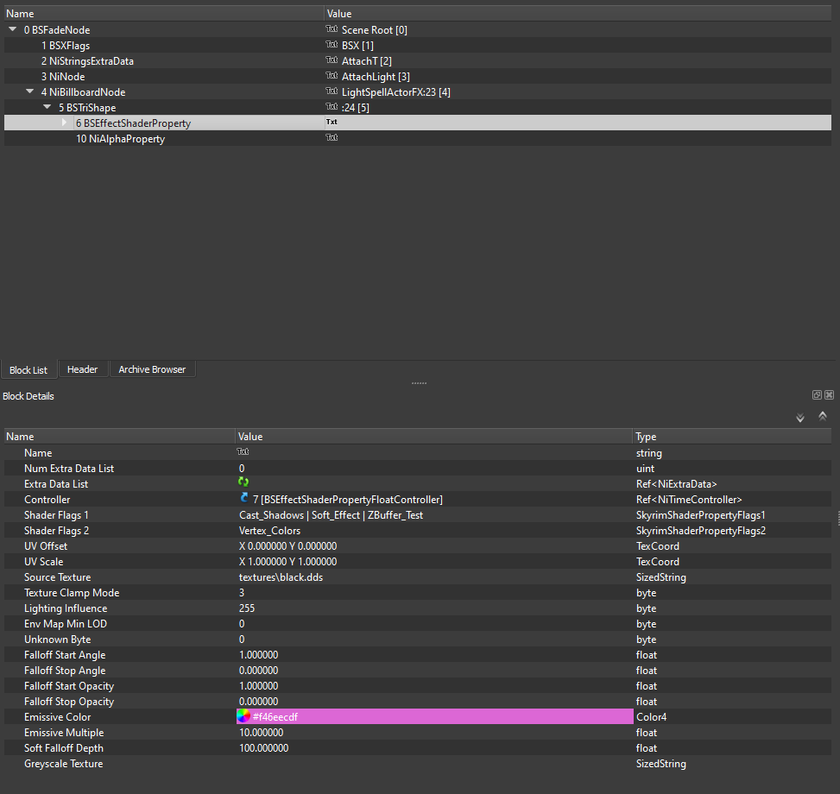Image resolution: width=840 pixels, height=794 pixels.
Task: Click Value column header in Block Details
Action: tap(434, 437)
